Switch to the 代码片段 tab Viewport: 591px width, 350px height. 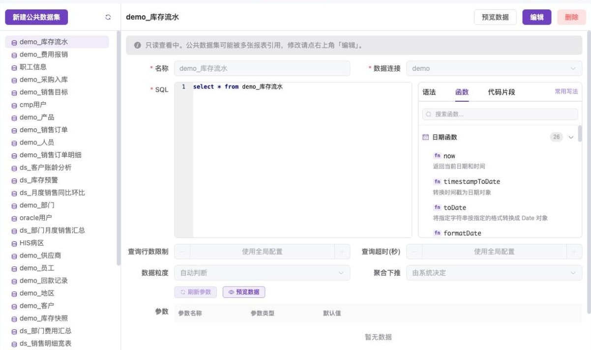click(x=502, y=92)
